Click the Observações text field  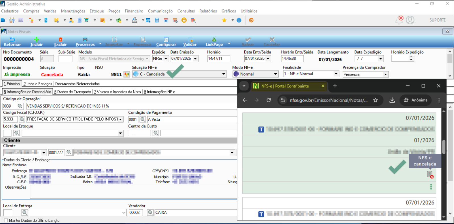(x=133, y=192)
